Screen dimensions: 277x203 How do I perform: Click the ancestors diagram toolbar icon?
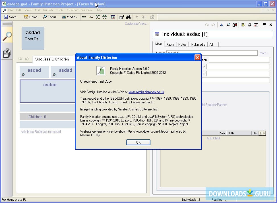point(84,17)
